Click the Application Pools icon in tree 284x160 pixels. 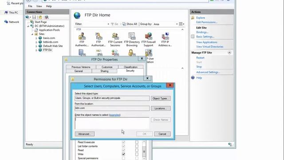[36, 30]
